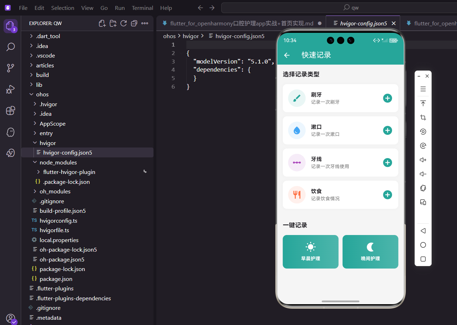
Task: Open the Search view in activity bar
Action: pyautogui.click(x=11, y=47)
